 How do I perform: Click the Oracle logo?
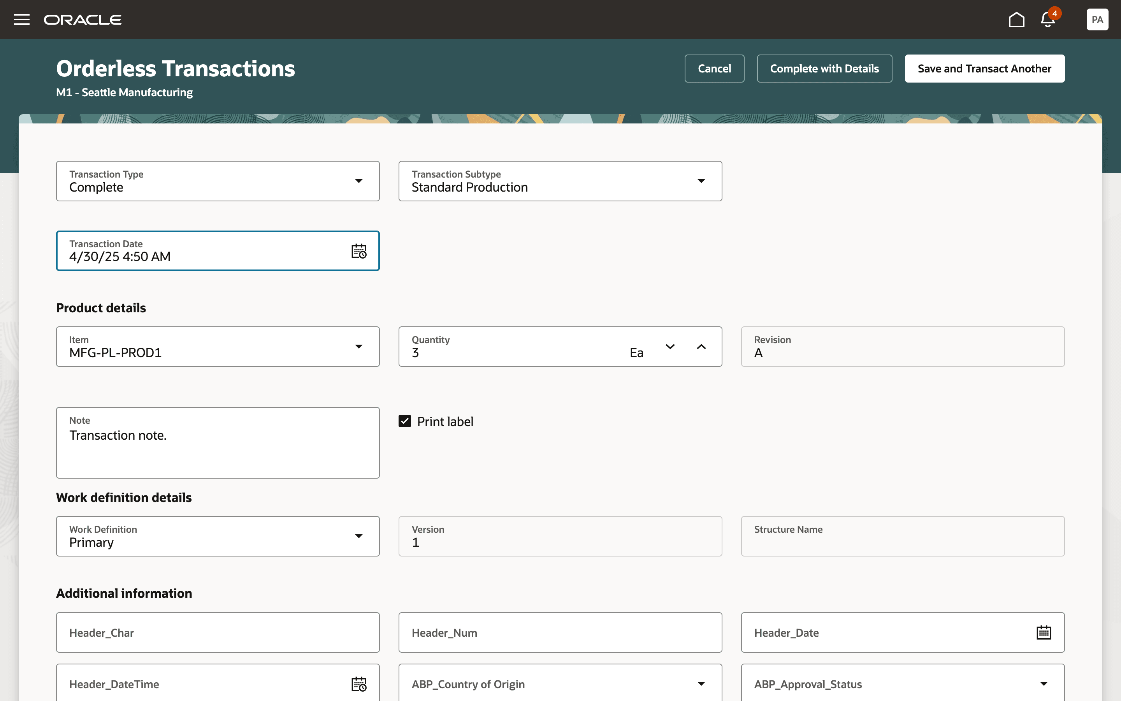[83, 19]
